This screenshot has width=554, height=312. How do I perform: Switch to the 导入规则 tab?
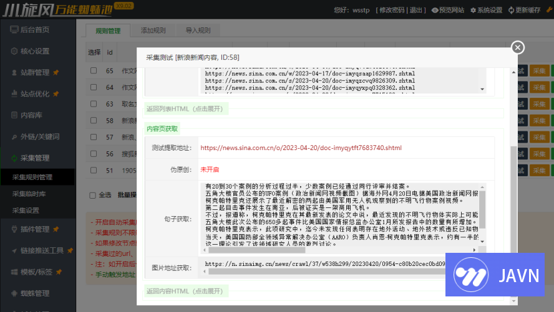[198, 31]
